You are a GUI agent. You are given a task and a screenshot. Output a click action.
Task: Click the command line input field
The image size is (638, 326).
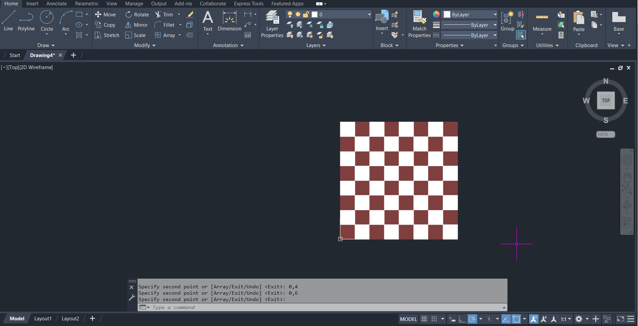tap(321, 307)
